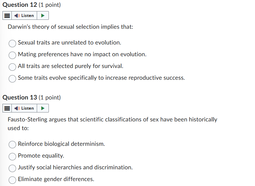Select 'Promote equality' for Question 13
Viewport: 255px width, 186px height.
click(x=12, y=156)
